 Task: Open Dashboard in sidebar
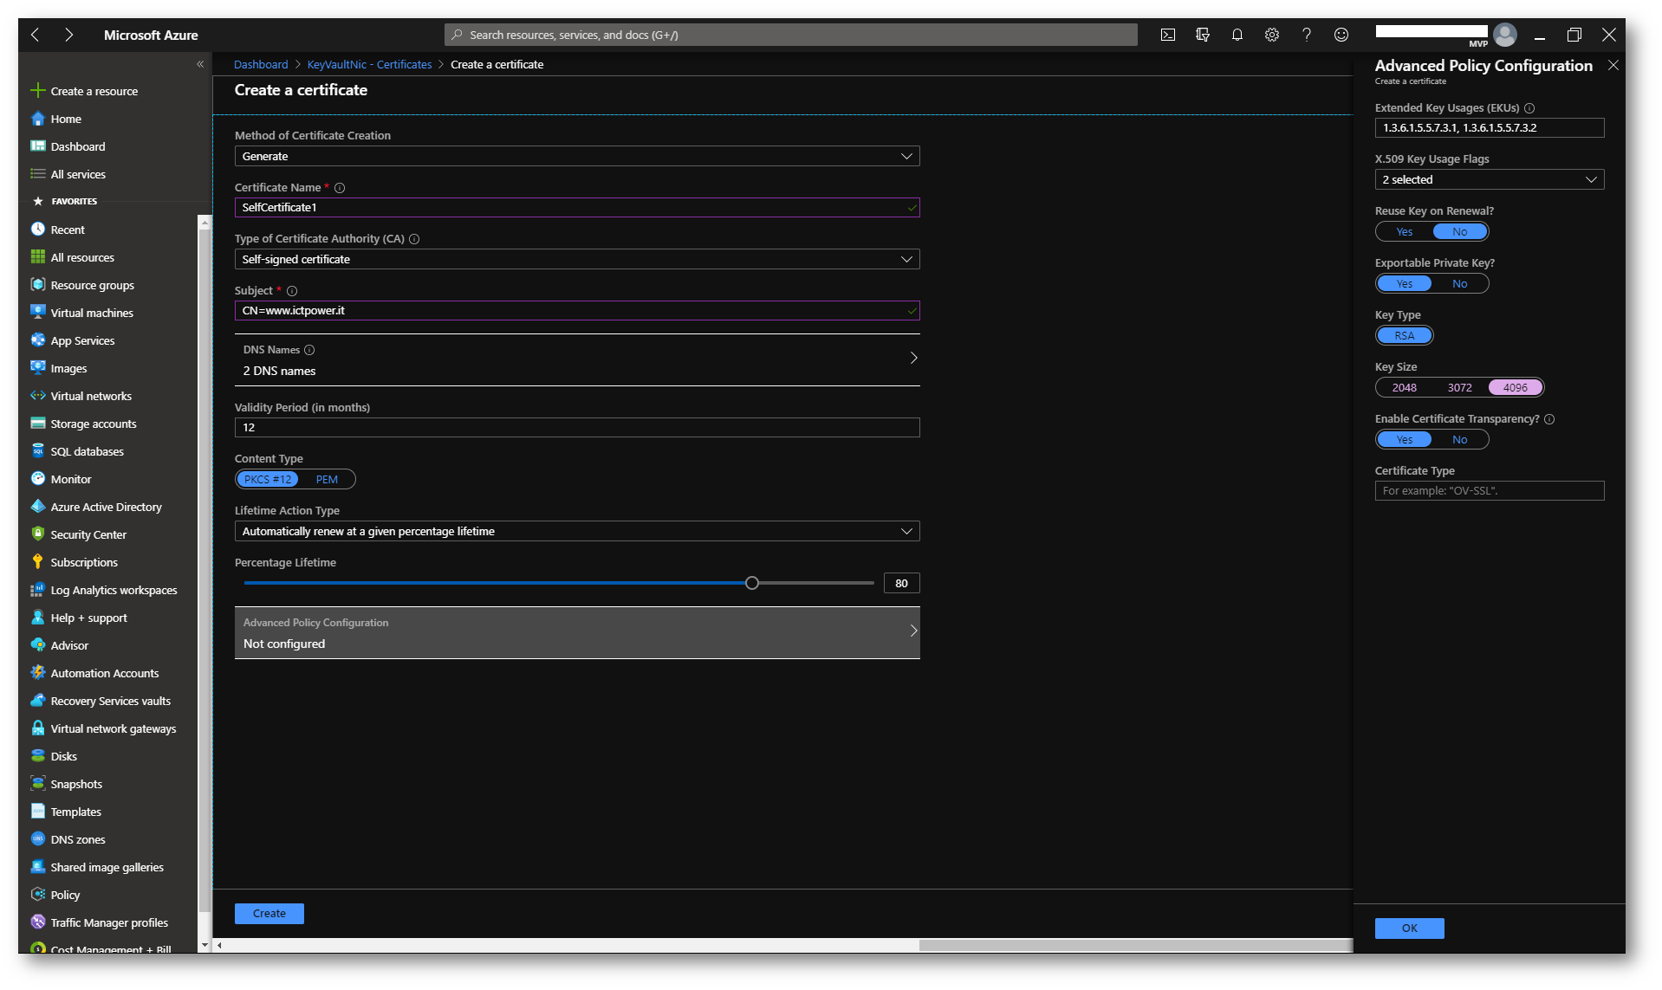(x=78, y=146)
